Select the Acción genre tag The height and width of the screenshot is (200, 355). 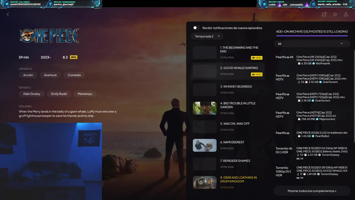point(28,75)
